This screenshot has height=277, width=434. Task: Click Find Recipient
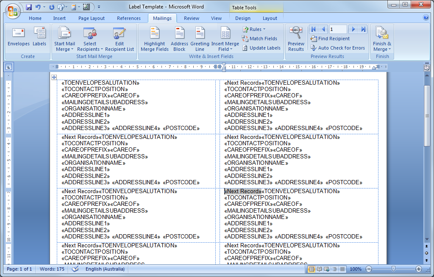point(330,39)
